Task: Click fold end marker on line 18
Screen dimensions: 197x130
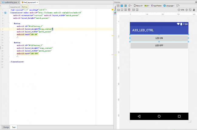Action: click(9, 56)
